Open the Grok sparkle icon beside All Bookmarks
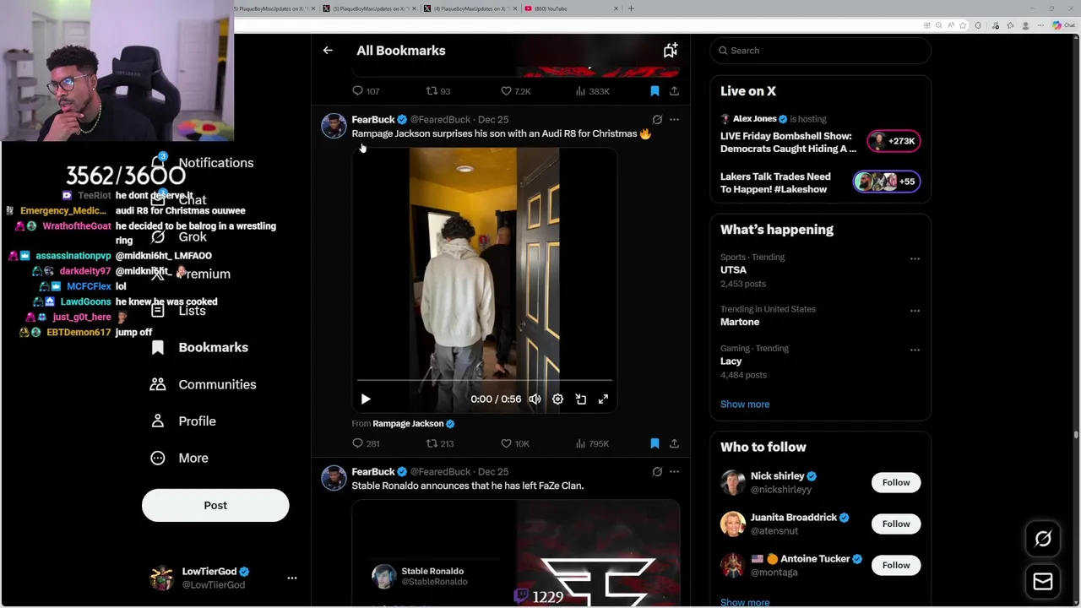The image size is (1081, 608). coord(671,51)
